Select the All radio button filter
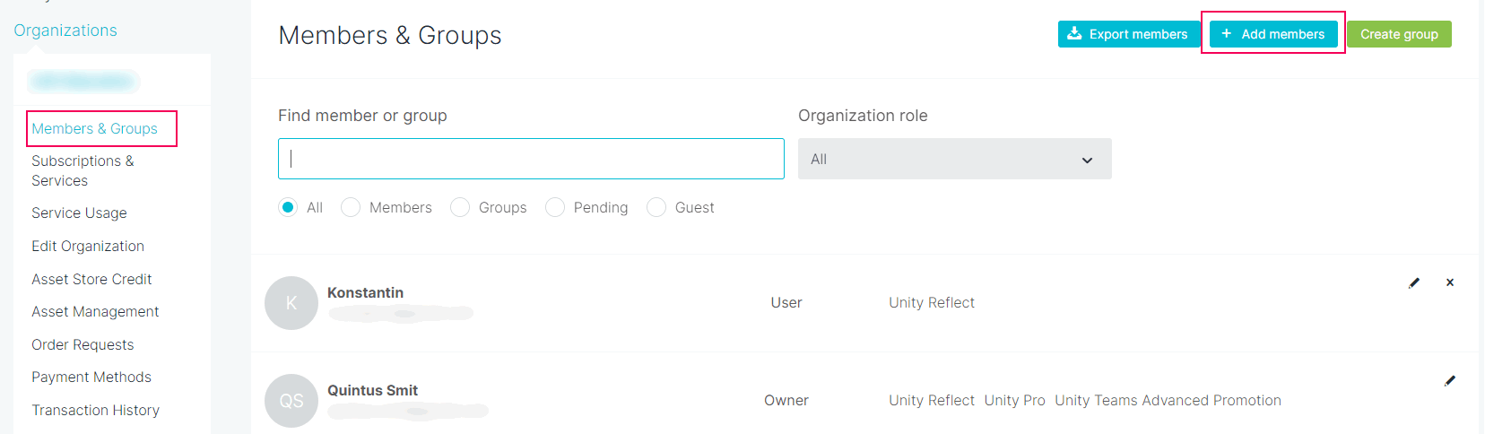Screen dimensions: 1485x434 pos(288,207)
